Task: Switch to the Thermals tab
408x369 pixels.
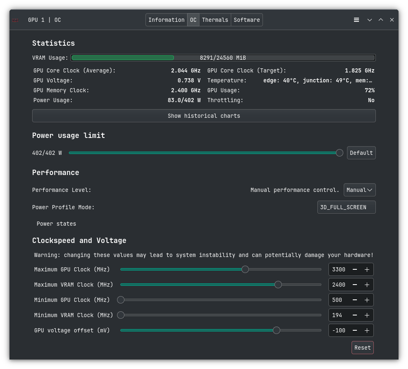Action: (x=215, y=20)
